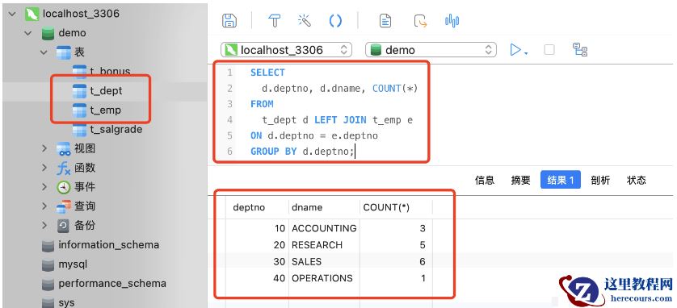Image resolution: width=677 pixels, height=308 pixels.
Task: Click the localhost_3306 server icon in tree
Action: (x=32, y=14)
